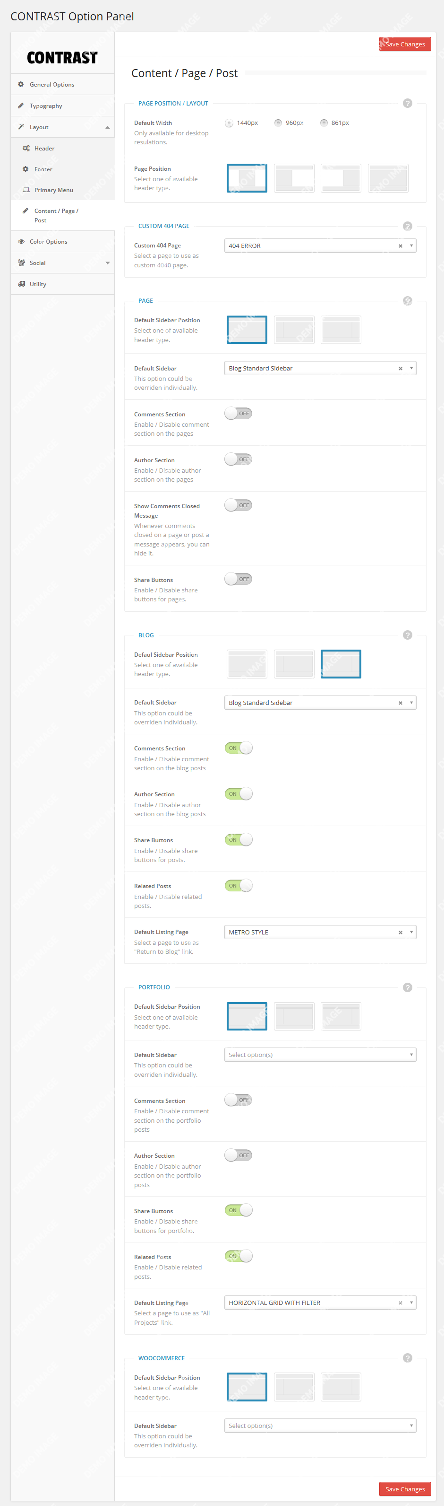This screenshot has height=1506, width=444.
Task: Select second Page sidebar position thumbnail
Action: tap(294, 330)
